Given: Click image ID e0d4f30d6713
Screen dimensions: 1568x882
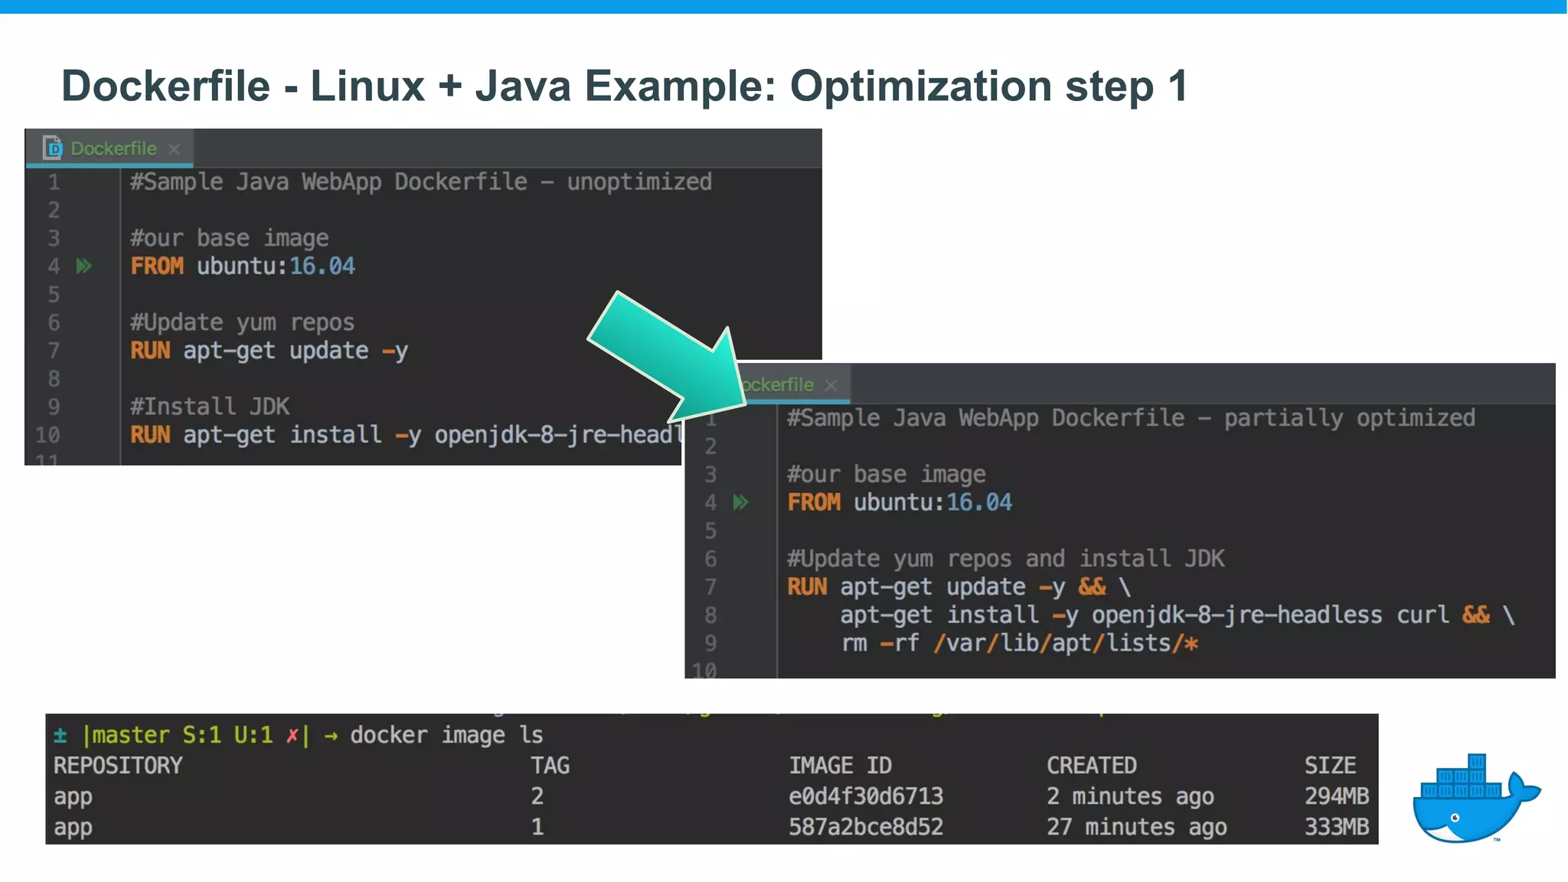Looking at the screenshot, I should tap(866, 796).
